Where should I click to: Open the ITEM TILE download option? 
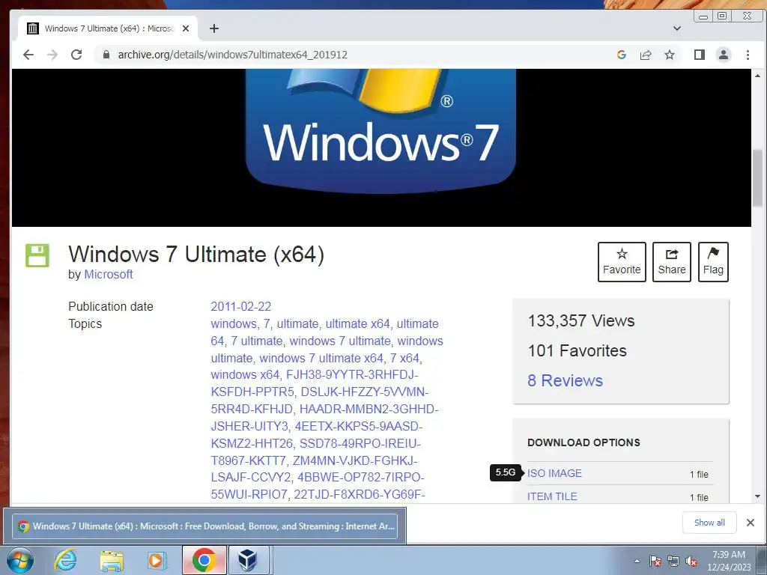click(552, 496)
